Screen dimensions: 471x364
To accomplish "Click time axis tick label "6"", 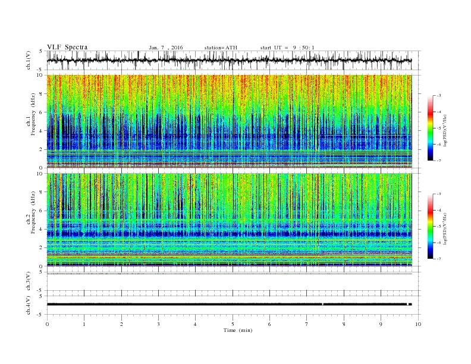I will pyautogui.click(x=269, y=324).
